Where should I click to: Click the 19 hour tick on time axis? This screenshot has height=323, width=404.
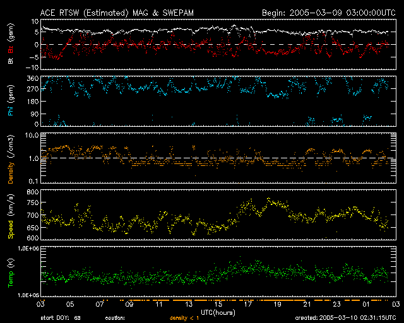pyautogui.click(x=277, y=303)
